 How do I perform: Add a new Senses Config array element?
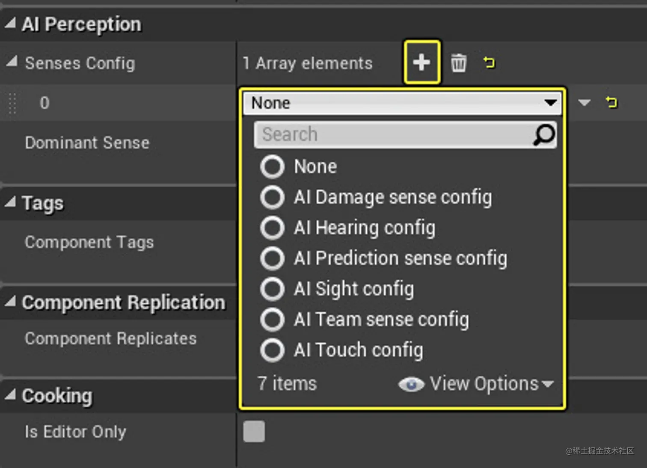pyautogui.click(x=421, y=62)
